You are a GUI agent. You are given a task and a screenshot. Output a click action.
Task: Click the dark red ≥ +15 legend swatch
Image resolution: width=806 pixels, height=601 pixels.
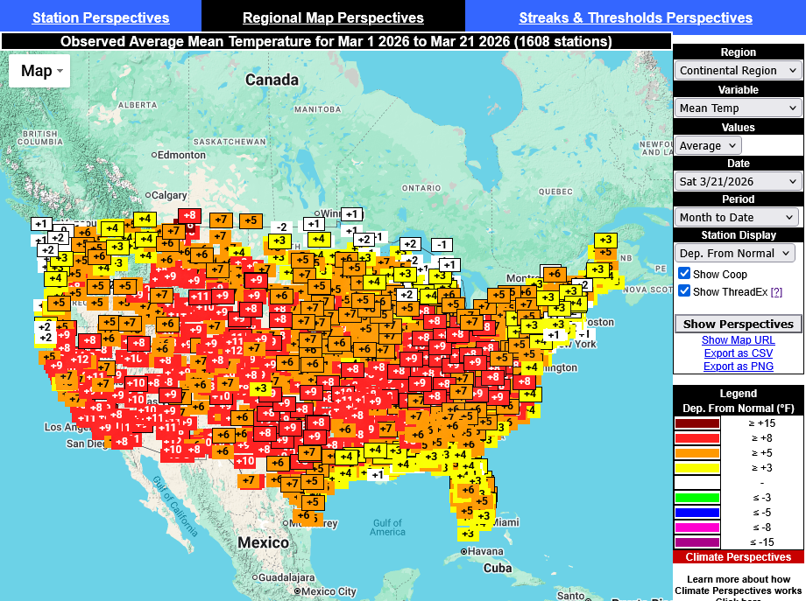(696, 423)
